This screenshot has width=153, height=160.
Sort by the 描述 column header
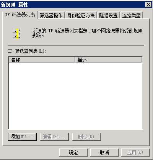click(x=108, y=60)
